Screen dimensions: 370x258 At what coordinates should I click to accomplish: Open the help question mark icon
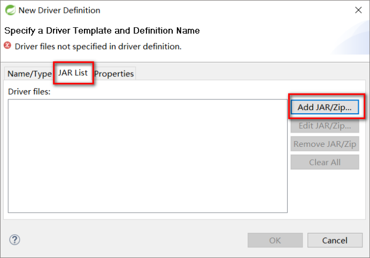tap(14, 240)
